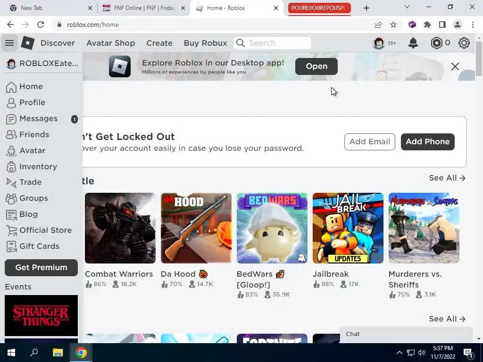Click Add Phone button
Viewport: 483px width, 362px height.
coord(427,141)
